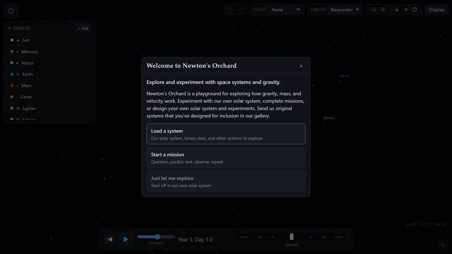Choose the Start a mission option
Viewport: 452px width, 254px height.
[x=226, y=158]
